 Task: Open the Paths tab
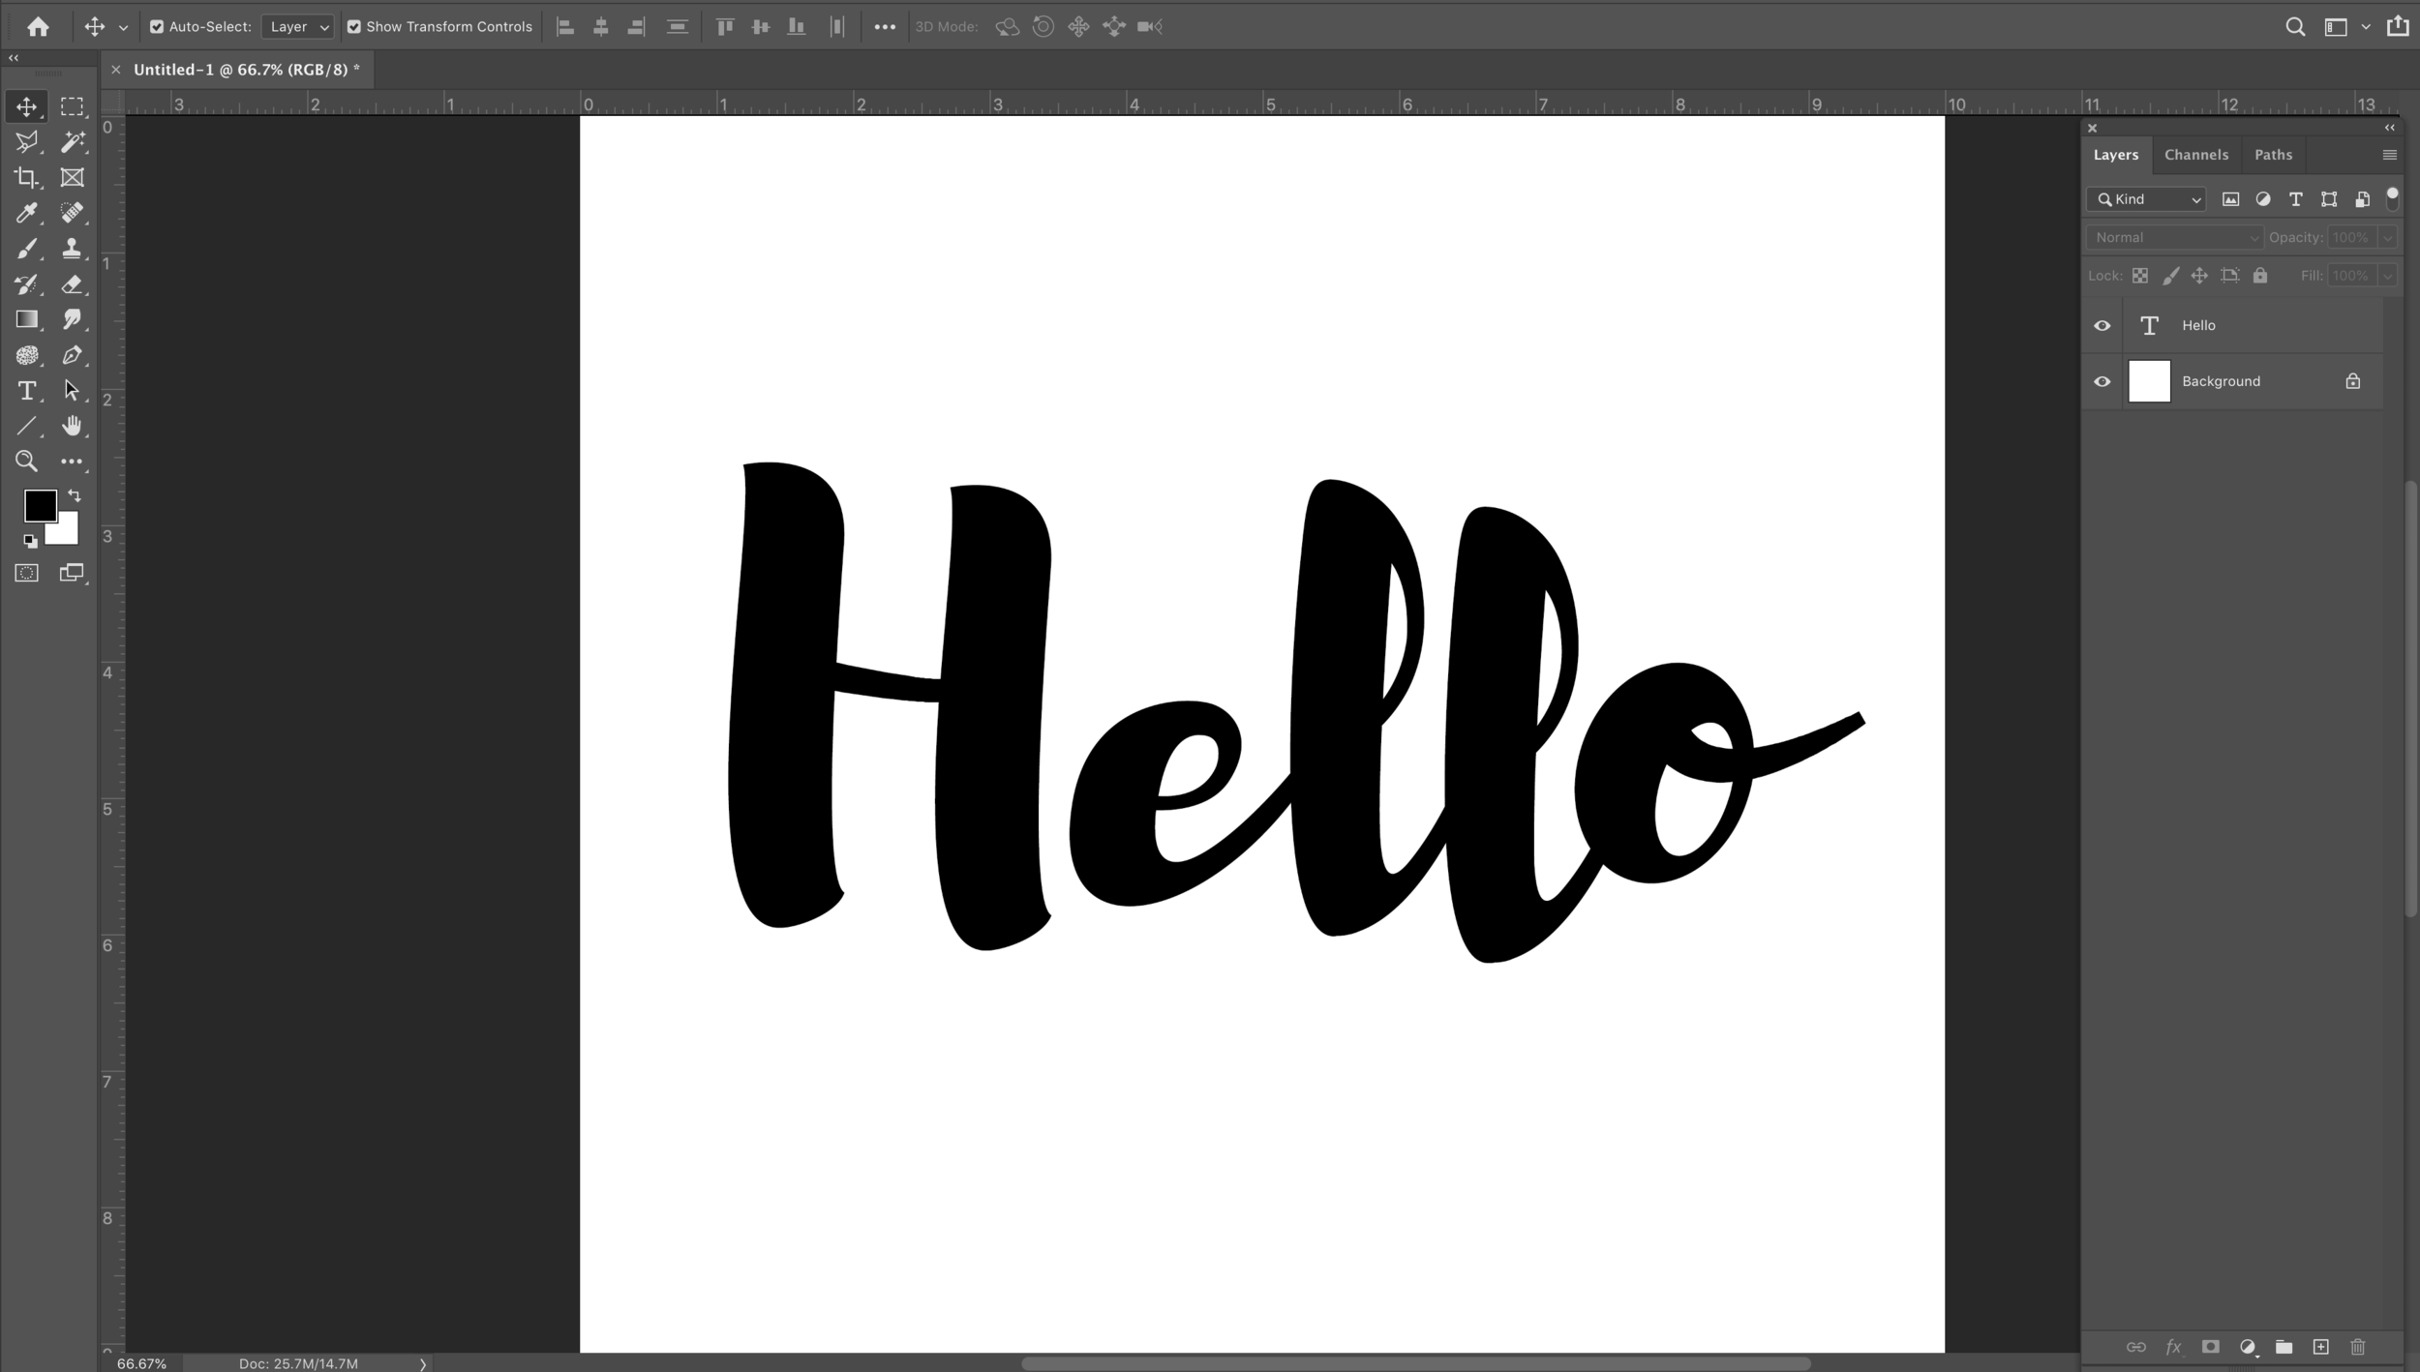[2273, 155]
